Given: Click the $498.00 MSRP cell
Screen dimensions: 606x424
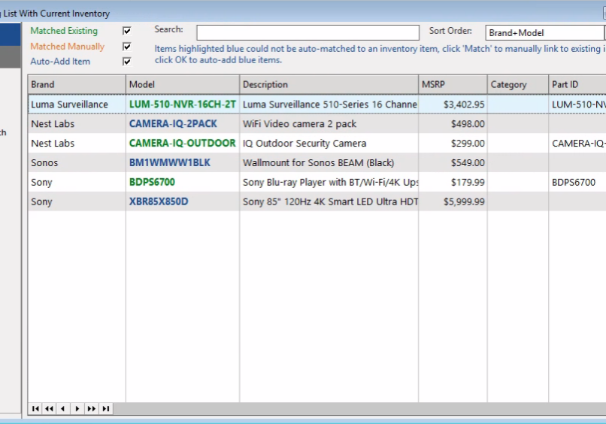Looking at the screenshot, I should click(453, 124).
